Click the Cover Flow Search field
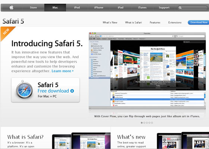 (x=194, y=42)
